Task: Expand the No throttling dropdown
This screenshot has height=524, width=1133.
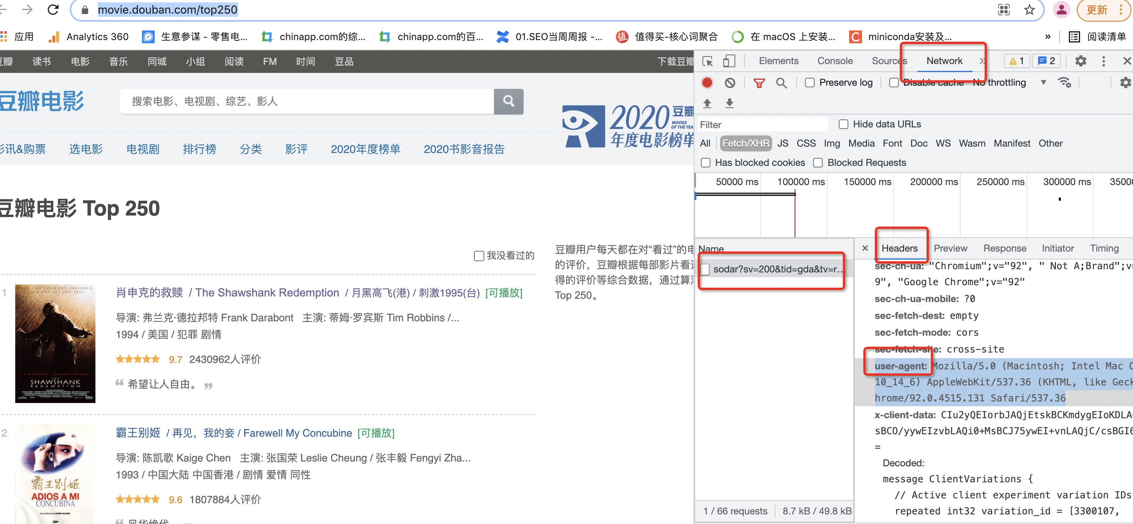Action: point(1010,83)
